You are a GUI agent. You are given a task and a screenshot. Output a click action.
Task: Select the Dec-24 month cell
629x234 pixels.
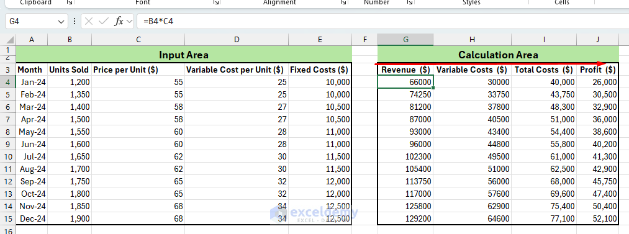pyautogui.click(x=32, y=218)
